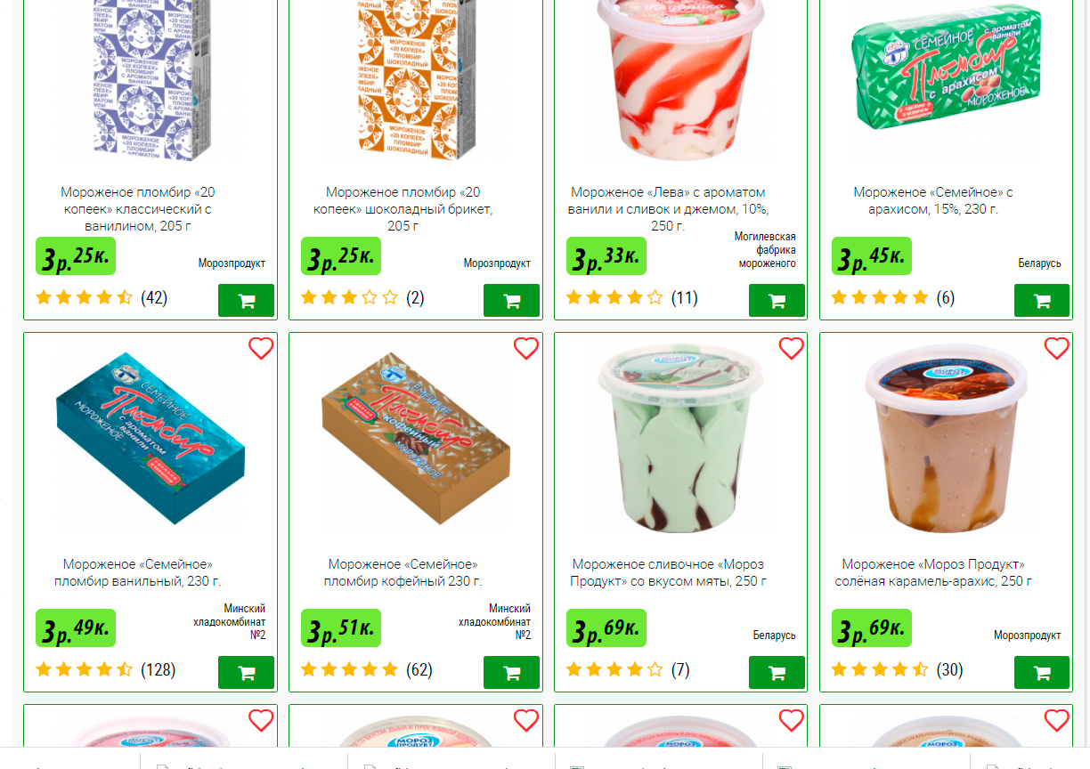The width and height of the screenshot is (1090, 769).
Task: Open the «Семейное» с арахисом product title
Action: [x=933, y=200]
